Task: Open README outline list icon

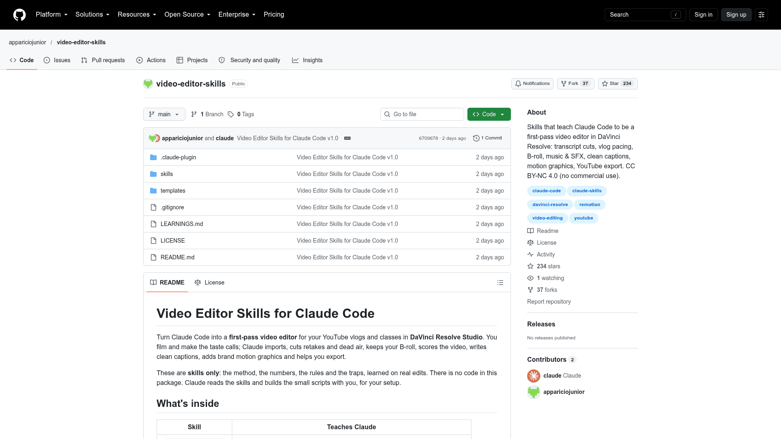Action: (500, 283)
